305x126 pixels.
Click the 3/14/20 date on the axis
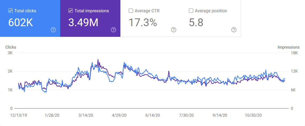86,115
